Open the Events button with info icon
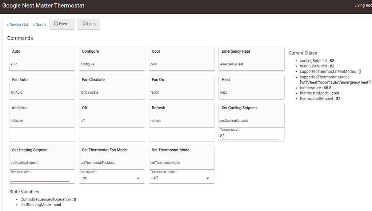 click(62, 24)
